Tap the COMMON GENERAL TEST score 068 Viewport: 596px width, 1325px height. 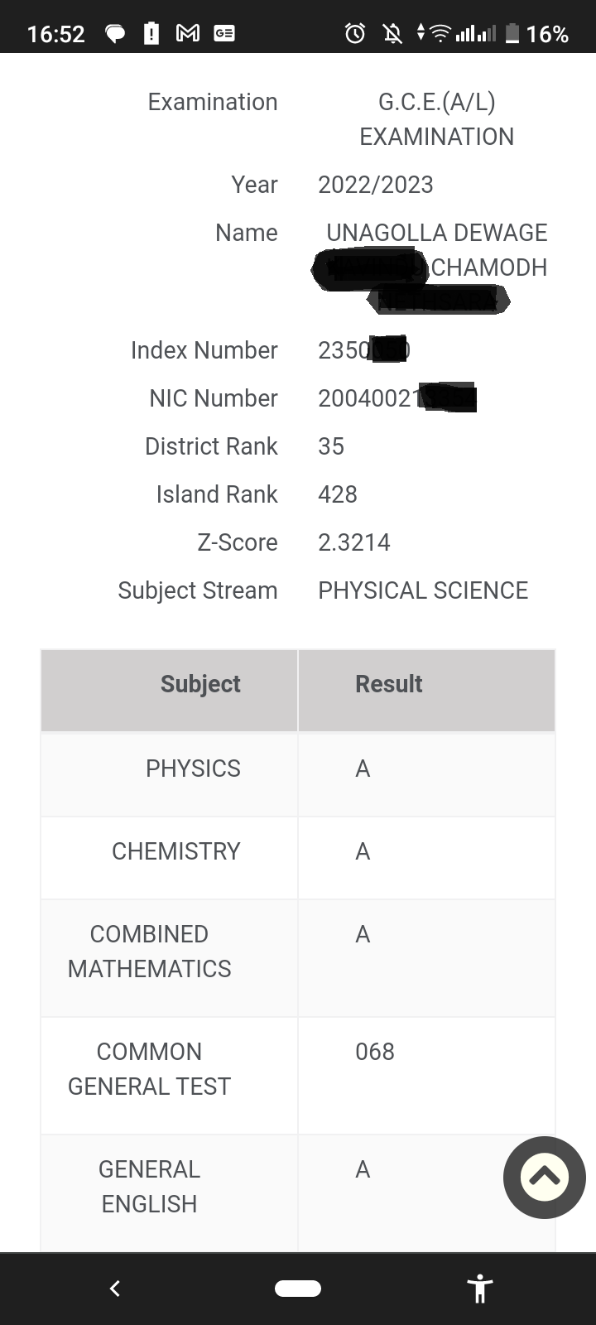click(x=375, y=1052)
